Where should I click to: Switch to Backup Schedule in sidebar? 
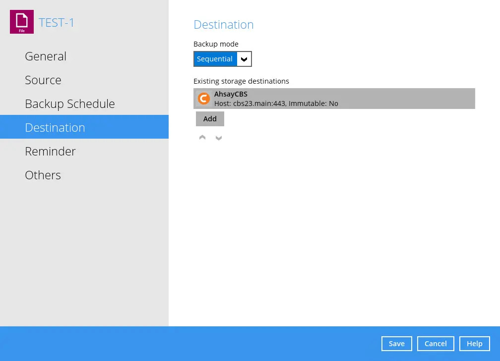click(70, 104)
